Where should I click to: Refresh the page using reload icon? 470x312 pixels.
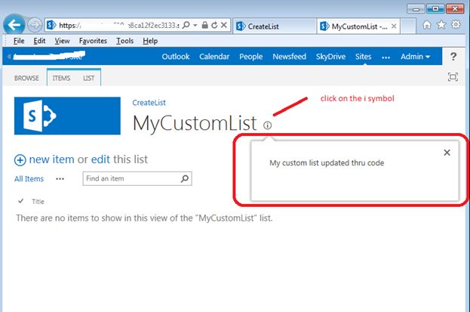[214, 25]
